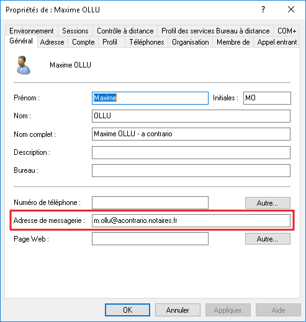Open the Environnement tab
This screenshot has width=306, height=322.
coord(32,31)
